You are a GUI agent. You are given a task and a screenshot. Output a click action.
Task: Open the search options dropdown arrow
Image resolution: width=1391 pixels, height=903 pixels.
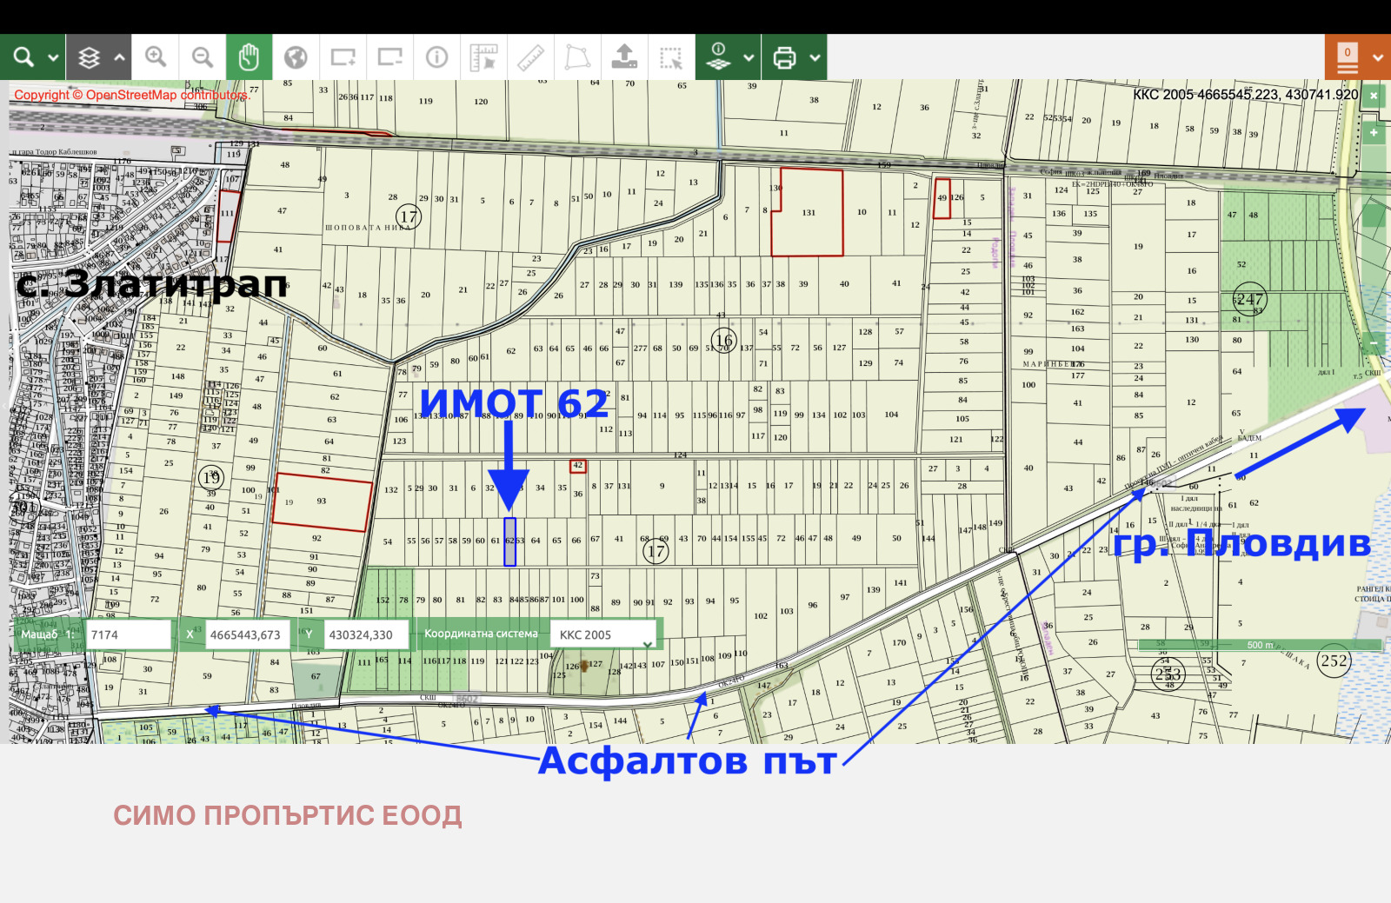[x=53, y=58]
